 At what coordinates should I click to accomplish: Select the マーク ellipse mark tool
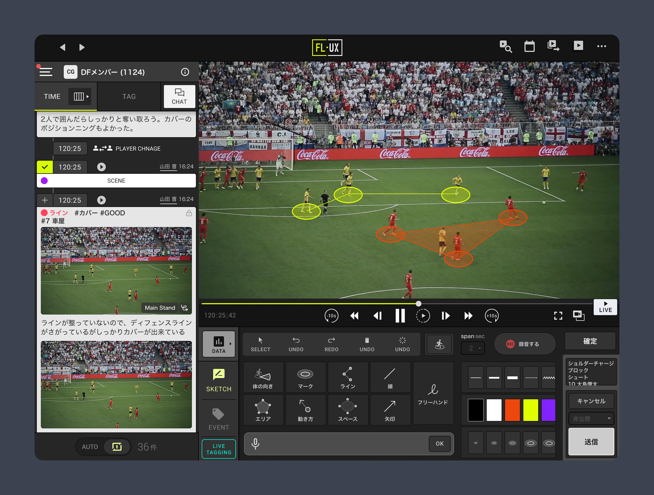tap(305, 378)
